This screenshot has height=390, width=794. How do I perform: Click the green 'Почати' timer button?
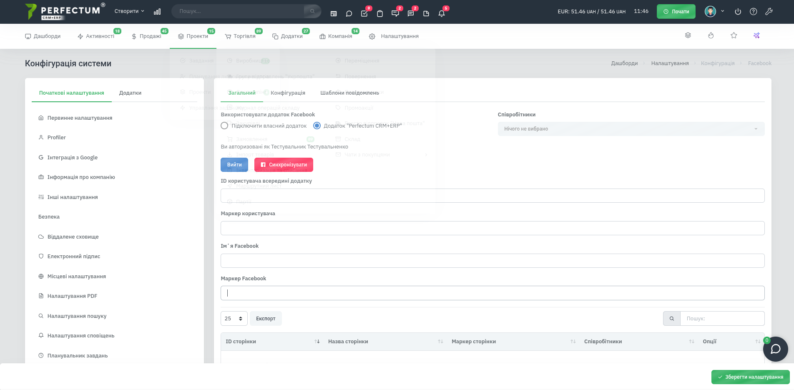[x=676, y=11]
